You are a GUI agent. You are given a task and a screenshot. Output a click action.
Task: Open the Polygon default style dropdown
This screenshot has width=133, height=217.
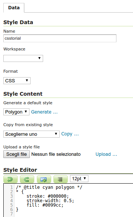(16, 112)
